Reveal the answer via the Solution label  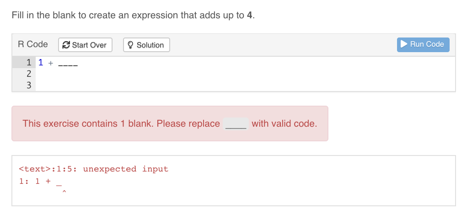pos(150,45)
